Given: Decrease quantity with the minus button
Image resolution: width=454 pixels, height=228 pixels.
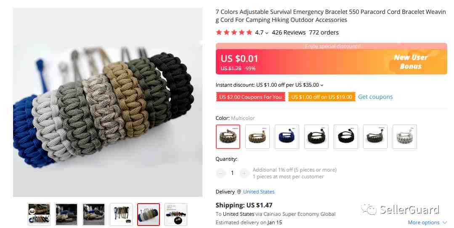Looking at the screenshot, I should (220, 173).
